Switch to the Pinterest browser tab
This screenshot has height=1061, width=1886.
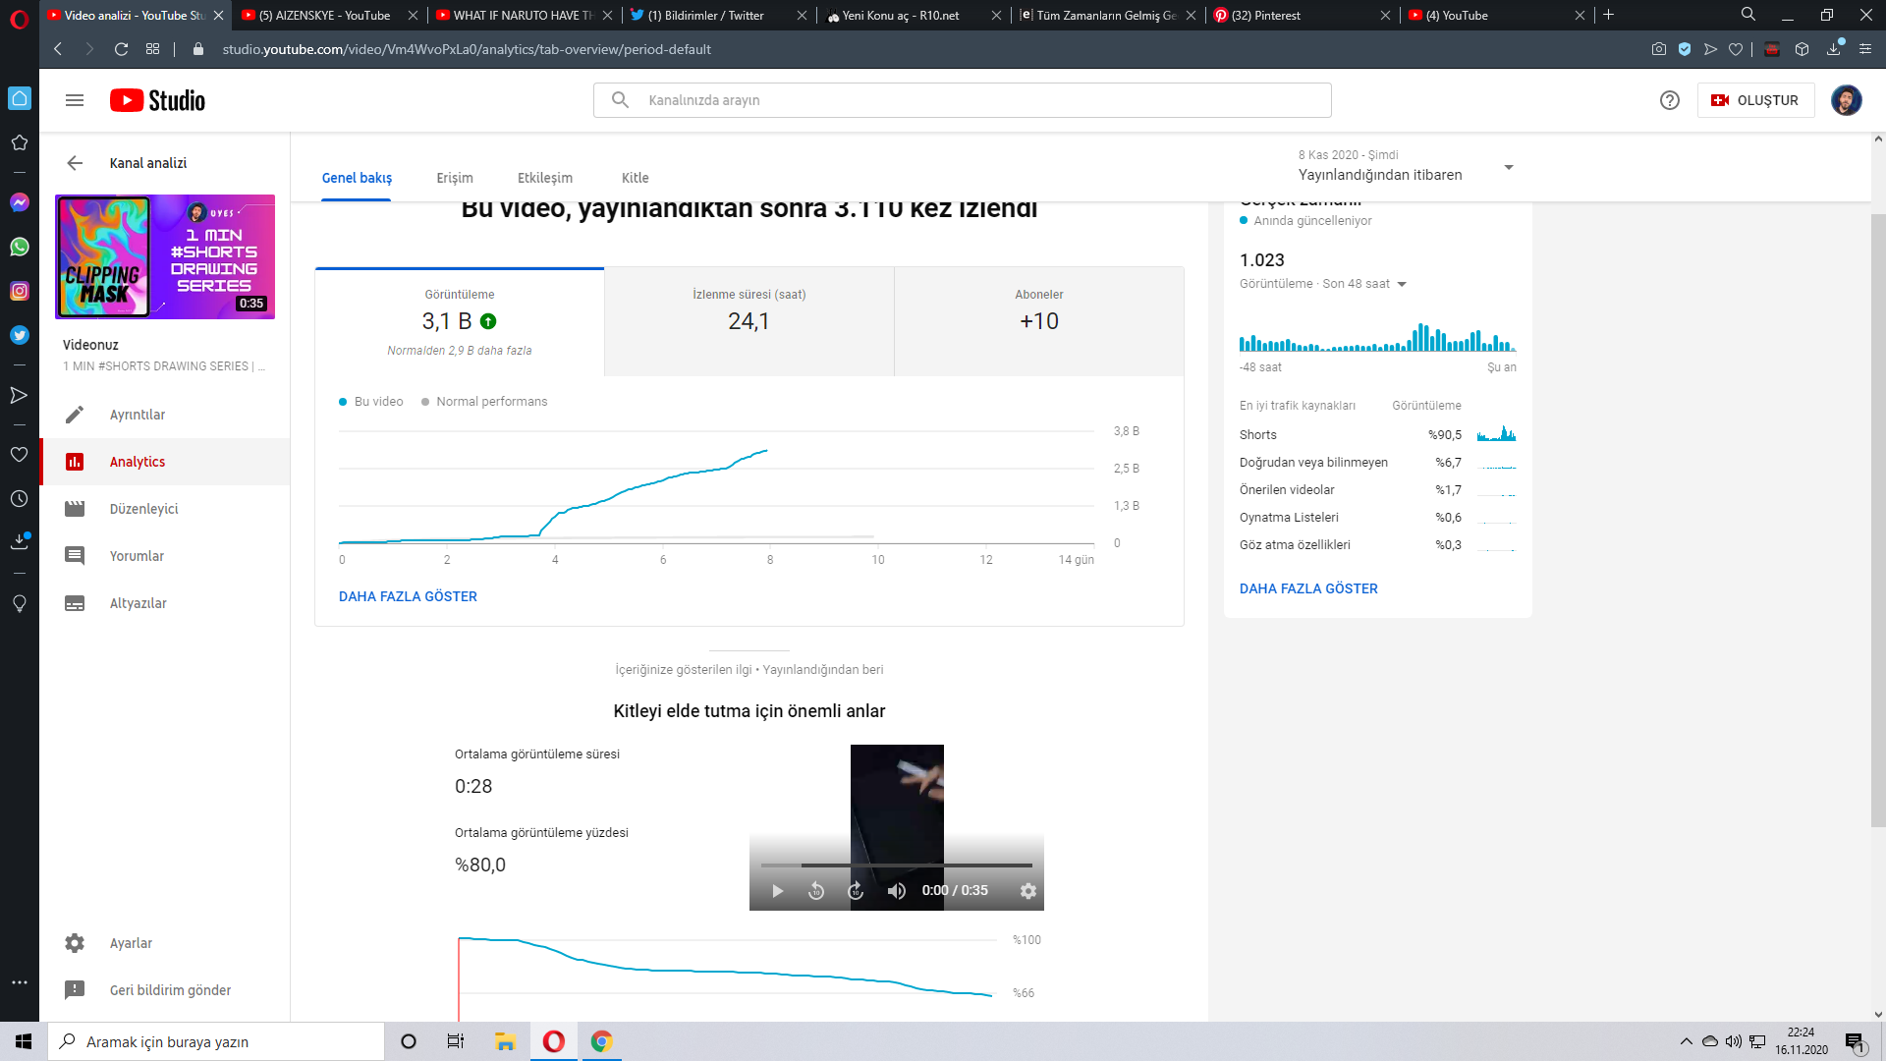[1302, 15]
